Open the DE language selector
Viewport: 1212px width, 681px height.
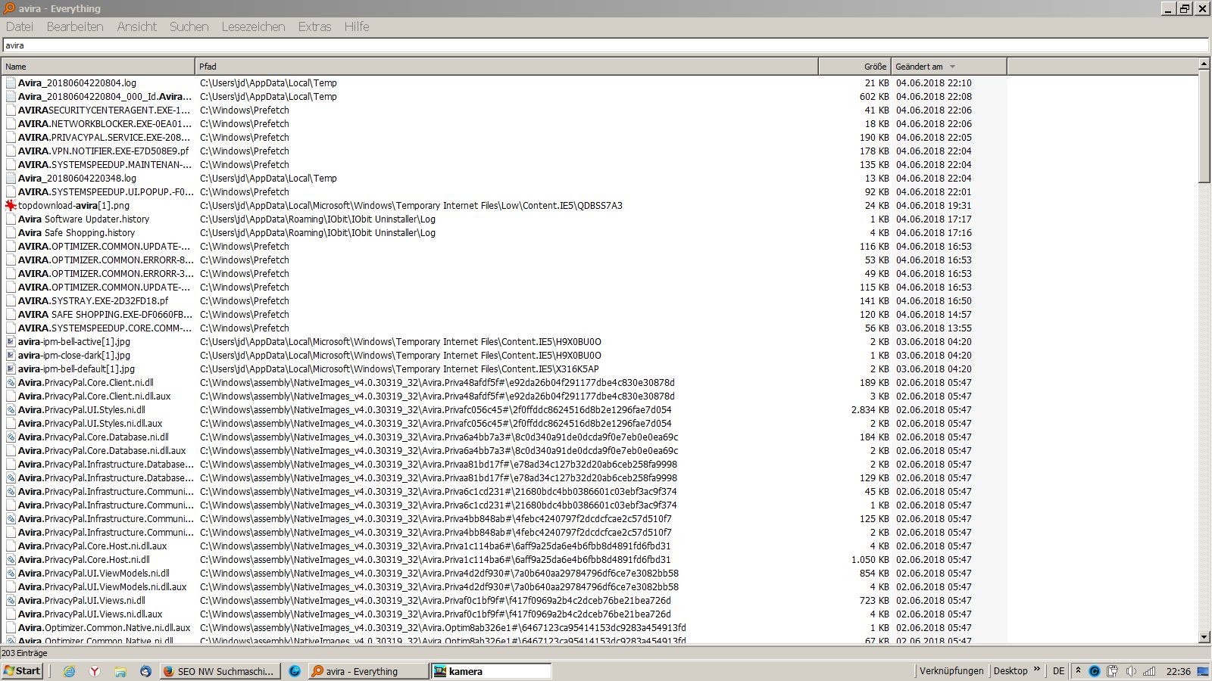[x=1058, y=671]
